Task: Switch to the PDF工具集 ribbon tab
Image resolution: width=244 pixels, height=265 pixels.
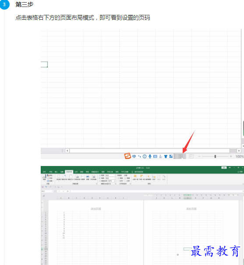Action: pos(125,172)
